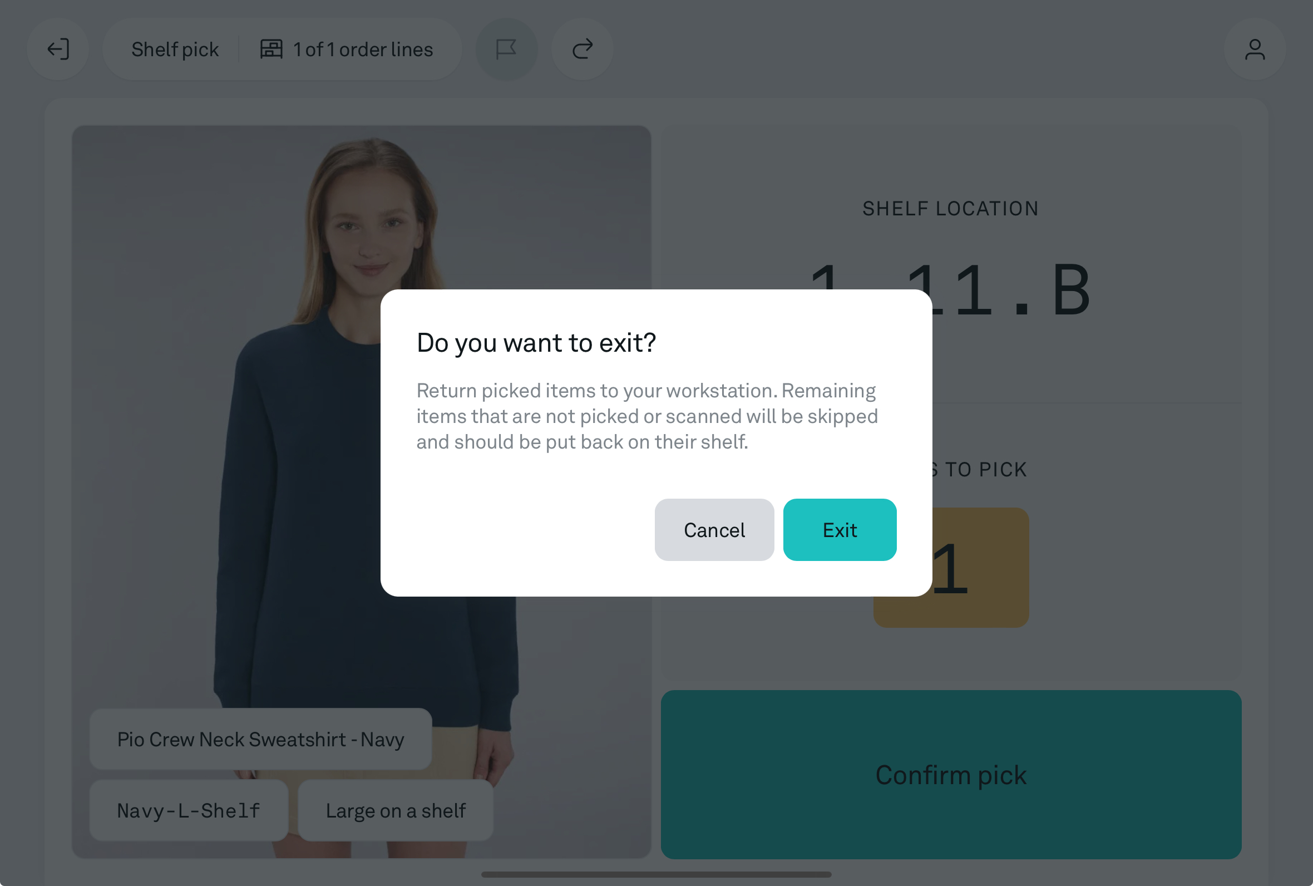Click the Large on a shelf tag

pos(396,810)
